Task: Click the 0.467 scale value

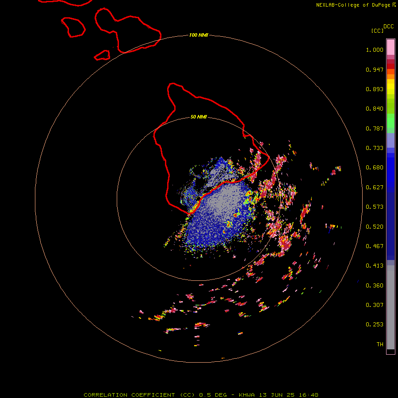Action: click(375, 246)
